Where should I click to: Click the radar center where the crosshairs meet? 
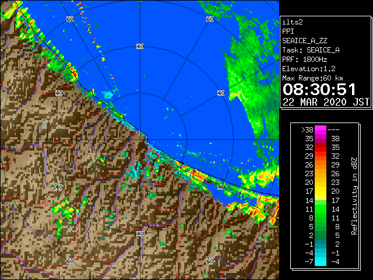tap(140, 140)
